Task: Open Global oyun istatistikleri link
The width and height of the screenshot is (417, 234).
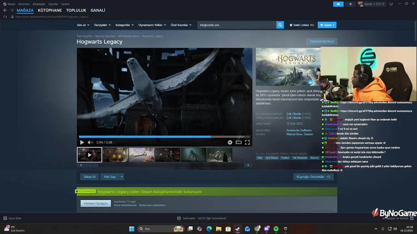Action: pyautogui.click(x=152, y=205)
